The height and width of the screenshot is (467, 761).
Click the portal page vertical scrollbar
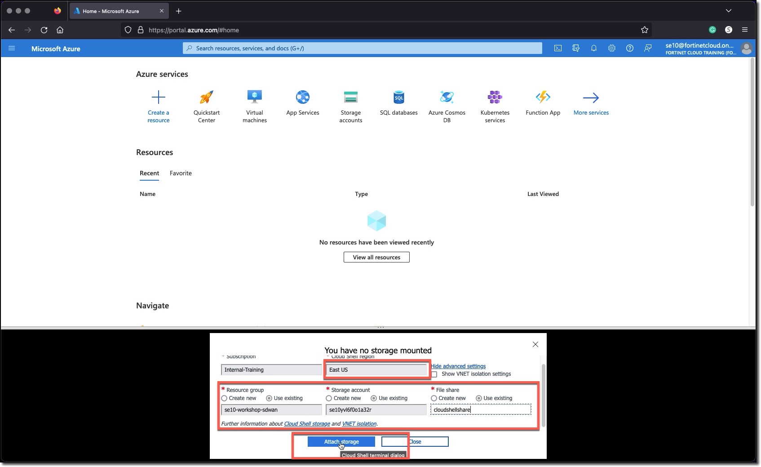(752, 133)
